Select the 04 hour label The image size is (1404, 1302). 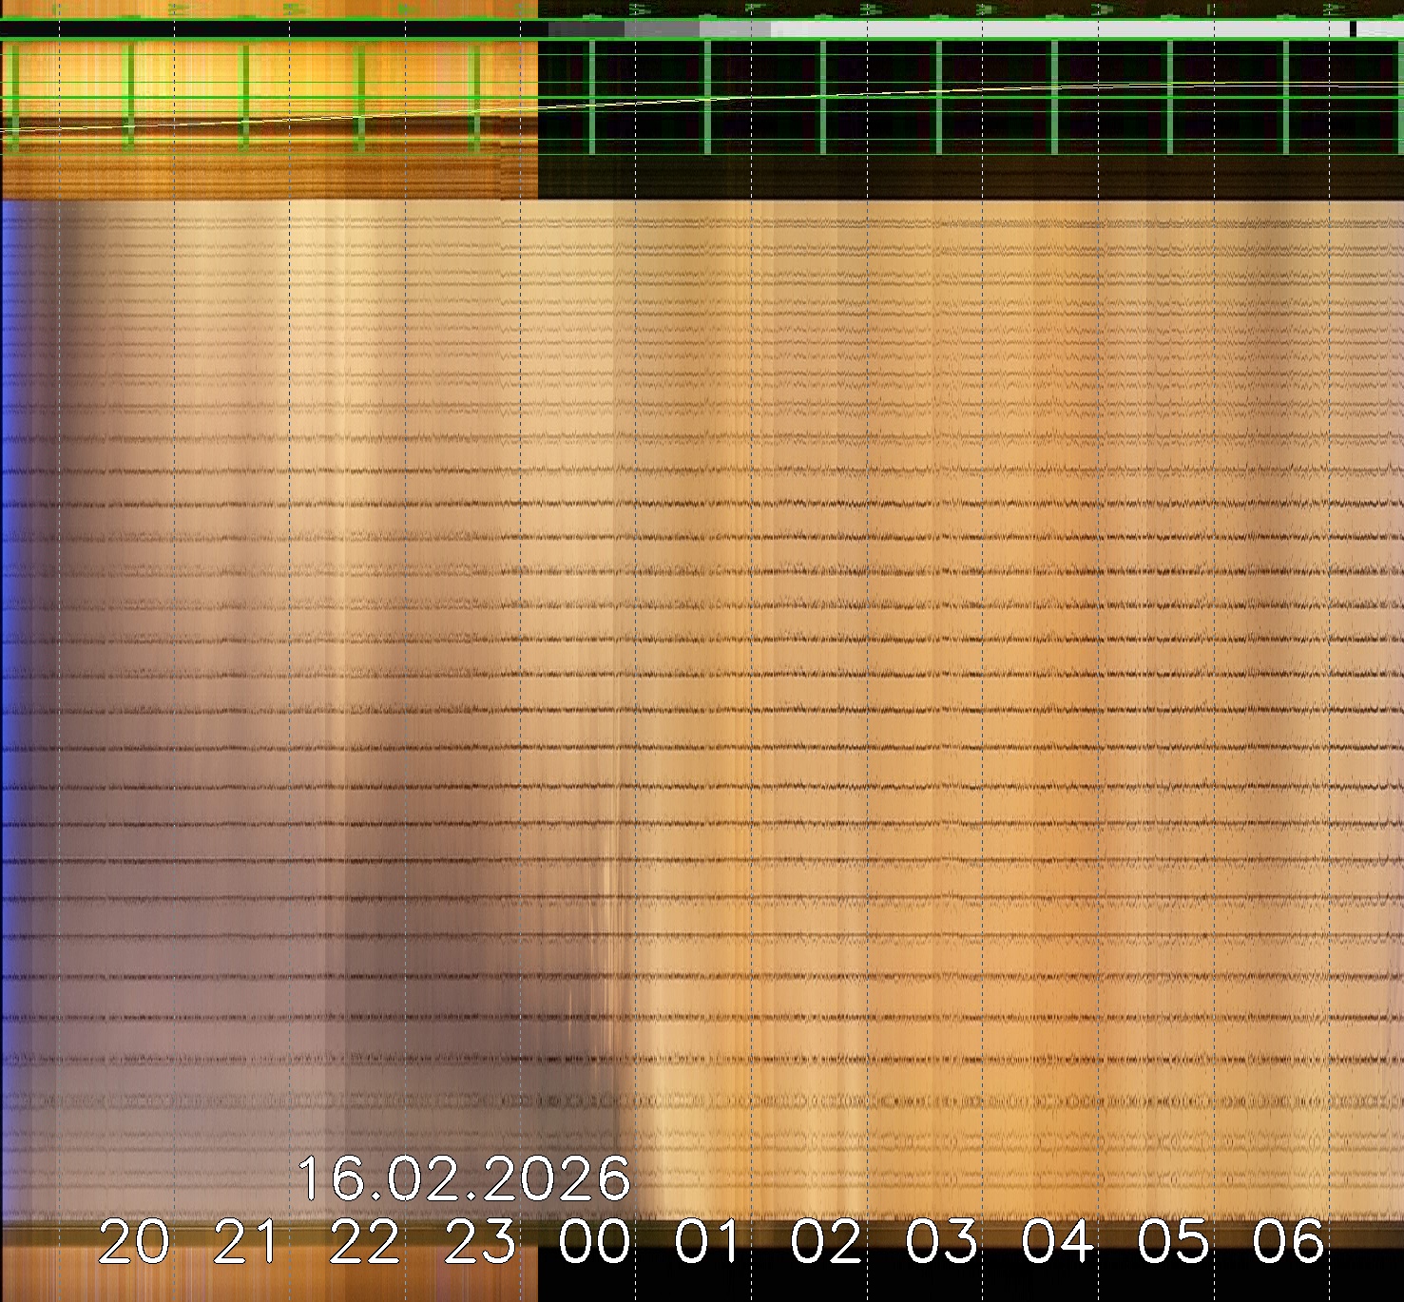[x=1057, y=1242]
